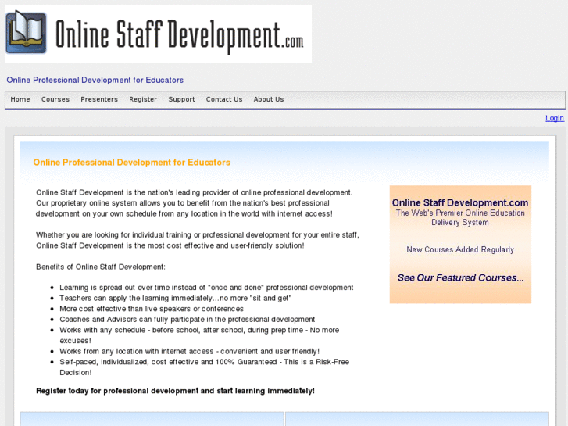The height and width of the screenshot is (426, 568).
Task: Open the Register menu item
Action: point(143,99)
